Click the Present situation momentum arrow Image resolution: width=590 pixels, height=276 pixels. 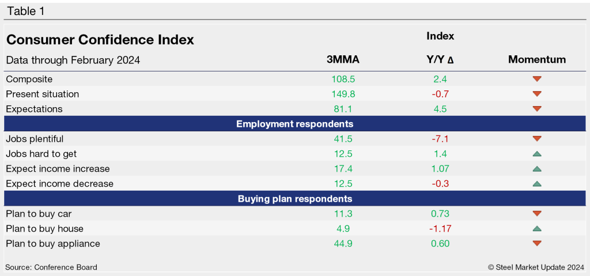[x=537, y=94]
